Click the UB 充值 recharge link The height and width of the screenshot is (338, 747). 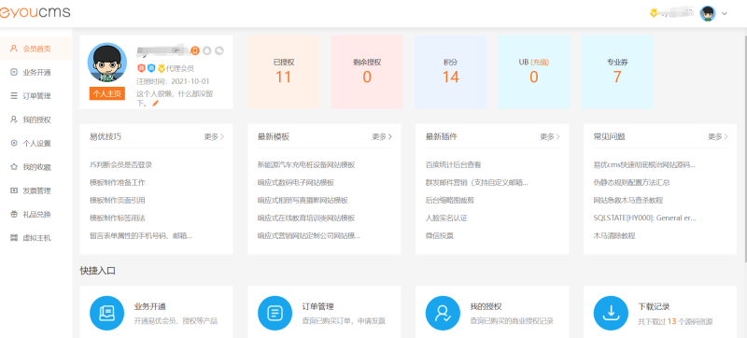click(x=540, y=62)
